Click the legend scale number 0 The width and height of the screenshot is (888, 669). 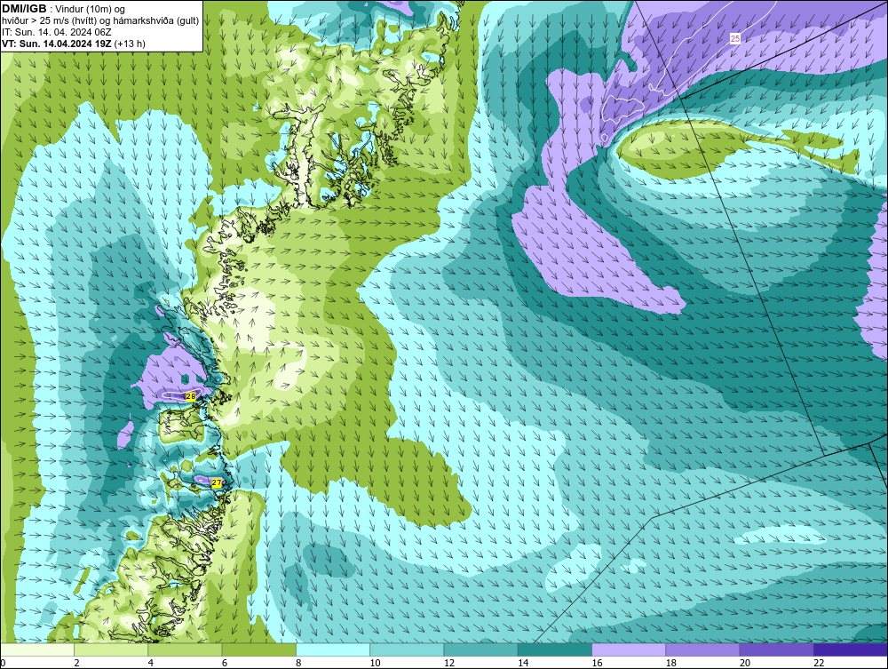[3, 663]
